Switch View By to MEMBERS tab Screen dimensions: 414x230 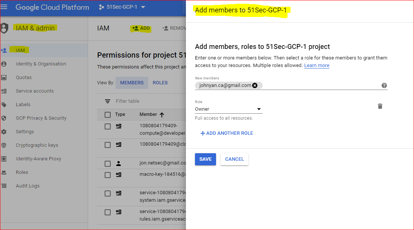[132, 83]
